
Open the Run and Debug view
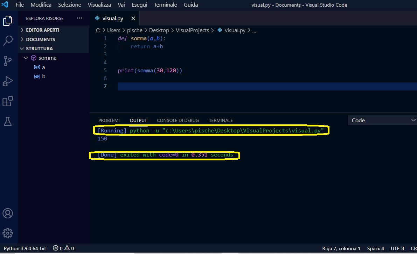[8, 81]
